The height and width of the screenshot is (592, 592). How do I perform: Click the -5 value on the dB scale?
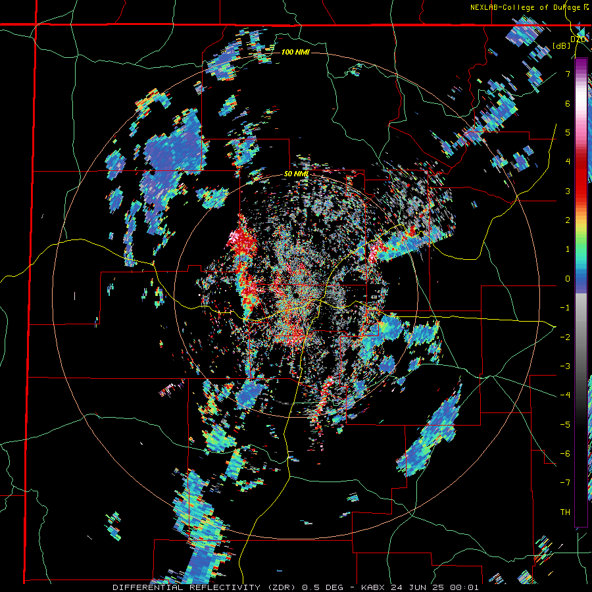565,425
